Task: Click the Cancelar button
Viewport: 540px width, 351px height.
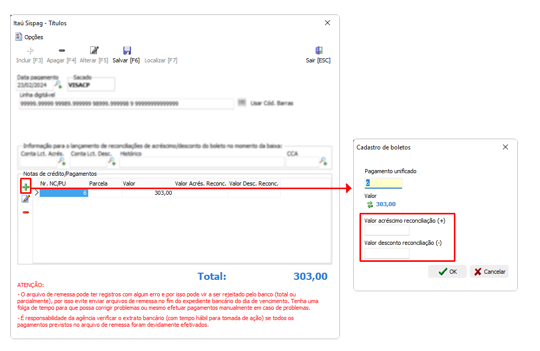Action: (489, 272)
